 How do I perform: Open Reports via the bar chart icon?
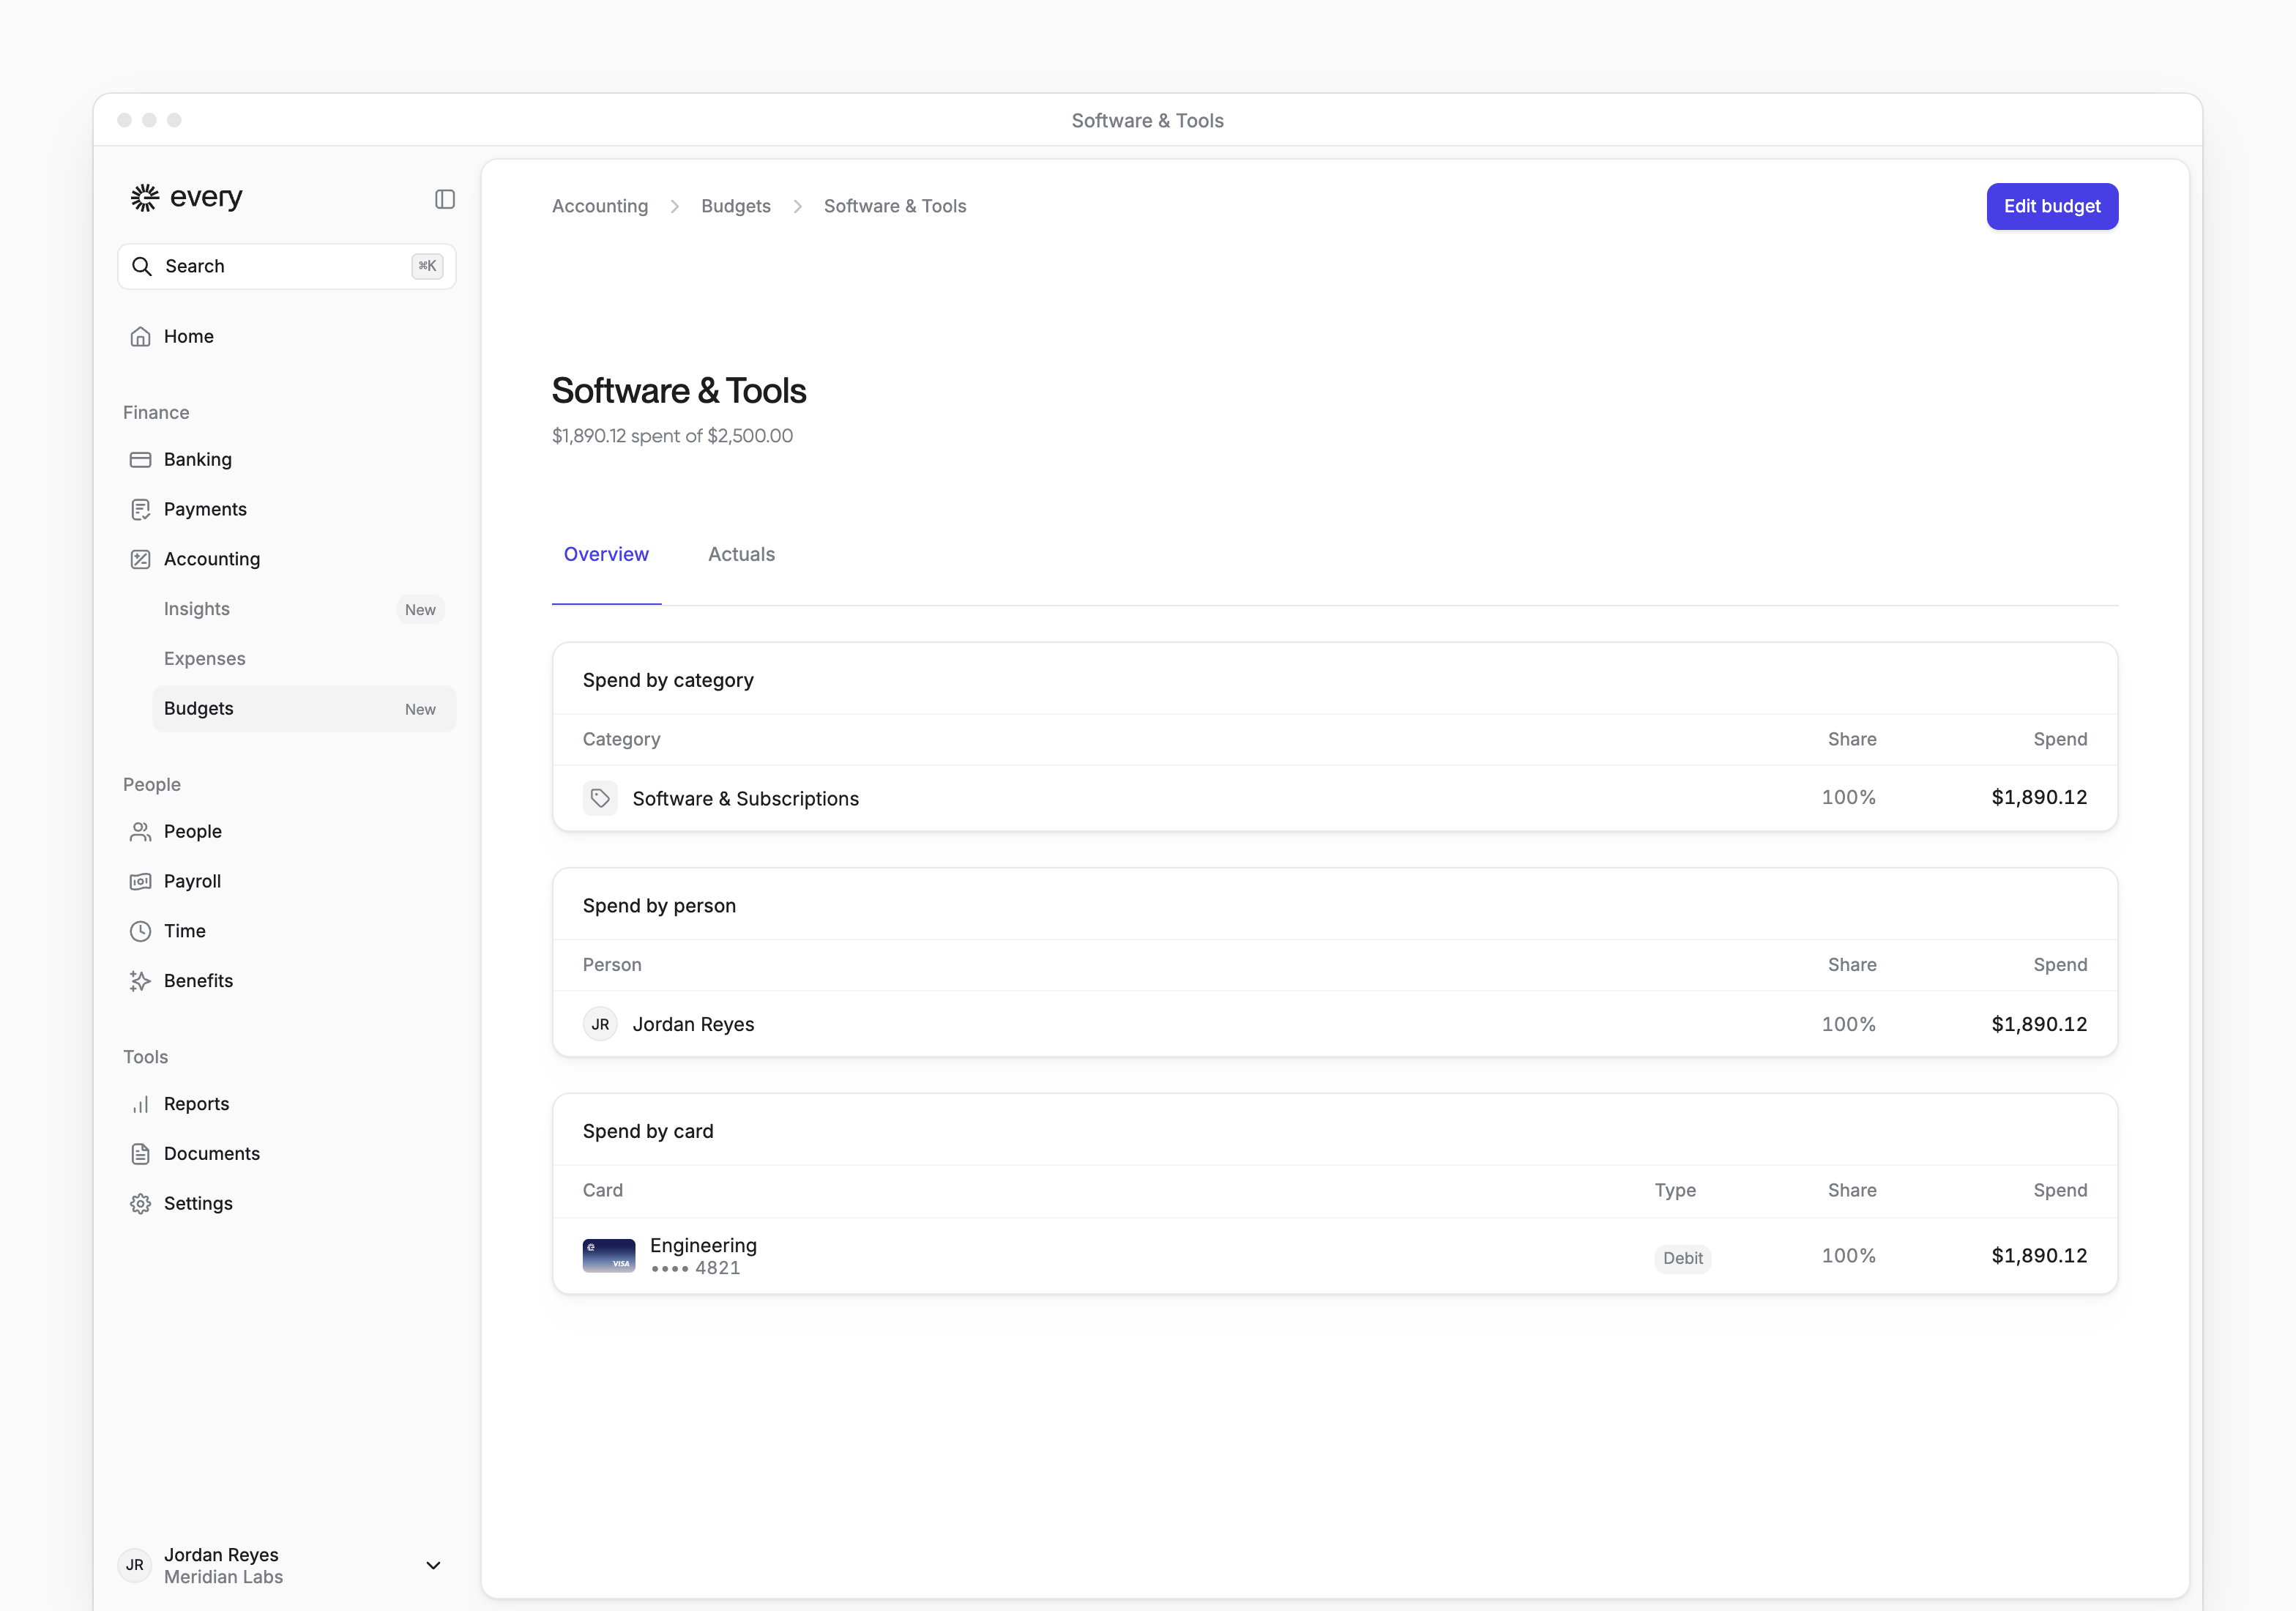(x=140, y=1104)
